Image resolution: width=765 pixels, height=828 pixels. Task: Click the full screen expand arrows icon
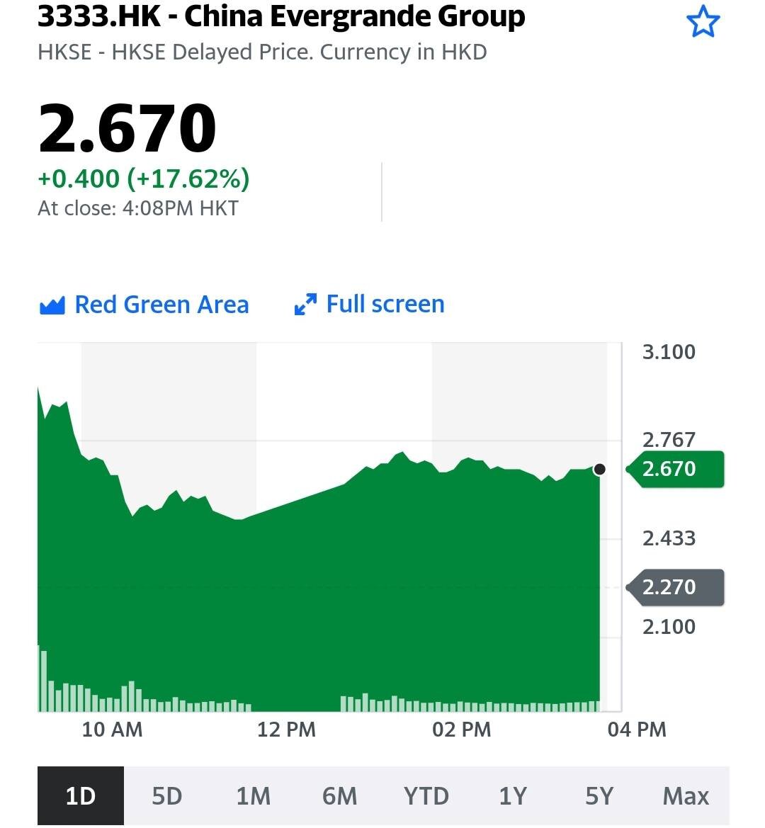[306, 305]
